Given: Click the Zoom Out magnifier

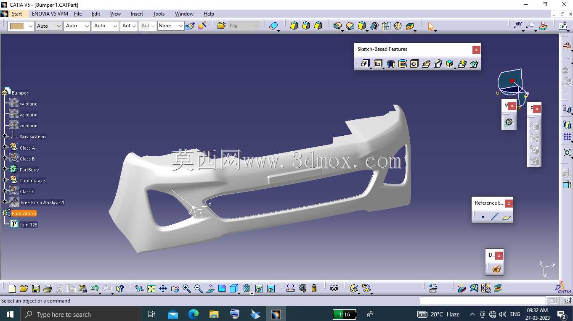Looking at the screenshot, I should (x=199, y=289).
